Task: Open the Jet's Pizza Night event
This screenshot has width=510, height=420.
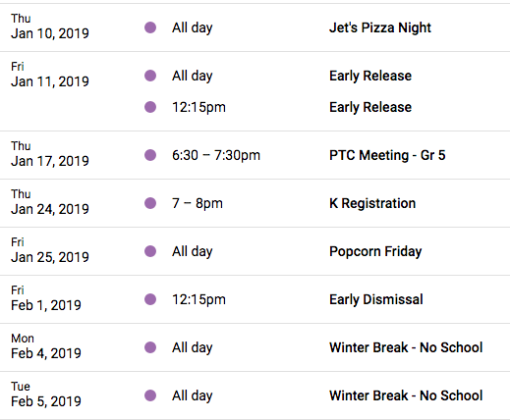Action: tap(380, 27)
